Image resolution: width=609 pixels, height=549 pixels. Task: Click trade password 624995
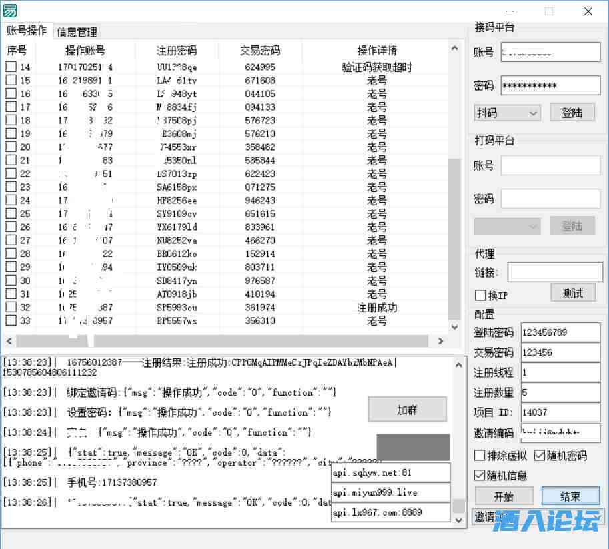point(260,67)
